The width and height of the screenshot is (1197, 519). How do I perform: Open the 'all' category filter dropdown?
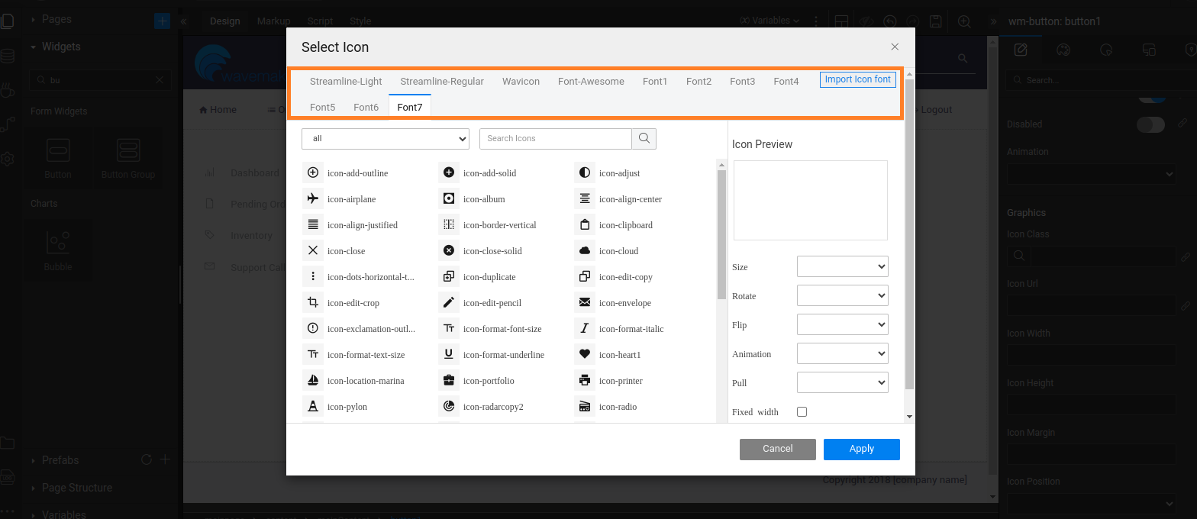click(x=385, y=139)
